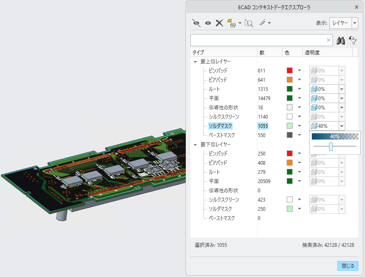
Task: Select bottom-layer ビアパッド row with 408
Action: tap(218, 163)
